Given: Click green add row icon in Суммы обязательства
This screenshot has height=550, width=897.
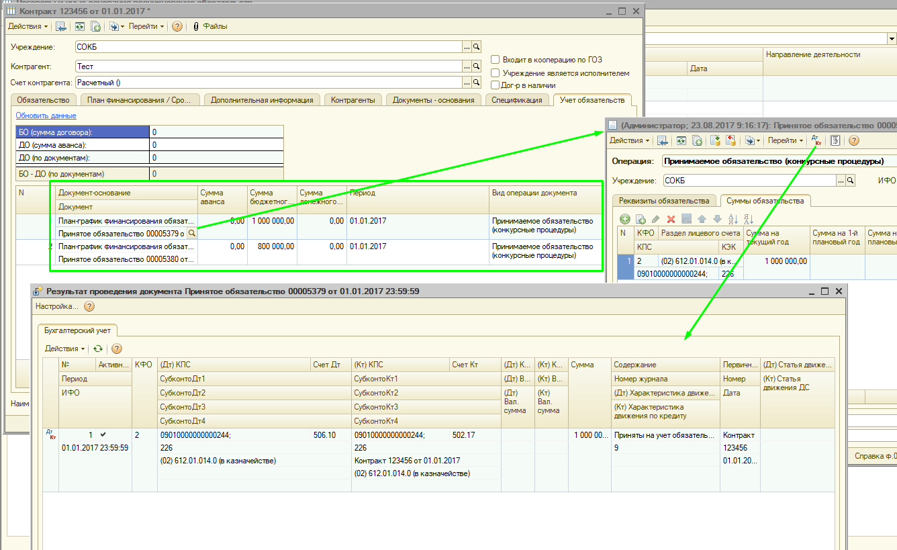Looking at the screenshot, I should 624,219.
